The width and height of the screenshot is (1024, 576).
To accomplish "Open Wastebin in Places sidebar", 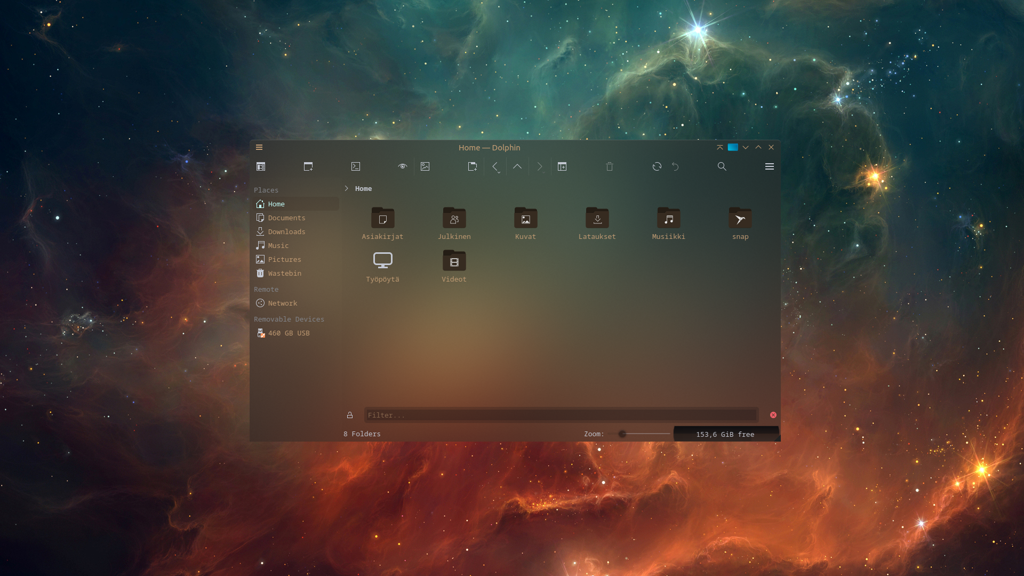I will pyautogui.click(x=295, y=273).
